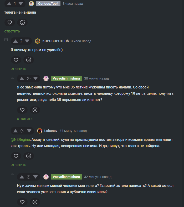Image resolution: width=184 pixels, height=207 pixels.
Task: Click 'ответить' under the Curious.Toe4 comment
Action: click(12, 31)
